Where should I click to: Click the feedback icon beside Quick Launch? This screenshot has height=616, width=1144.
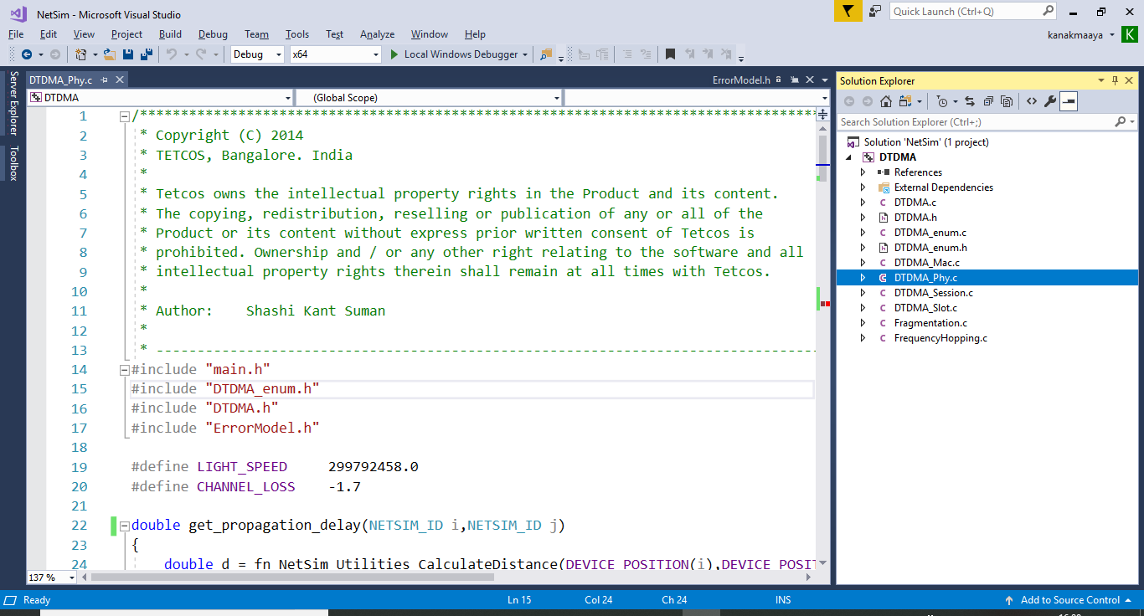pos(875,11)
